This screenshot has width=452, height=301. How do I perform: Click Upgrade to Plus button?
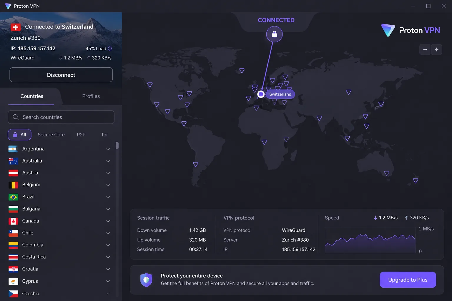(x=408, y=280)
